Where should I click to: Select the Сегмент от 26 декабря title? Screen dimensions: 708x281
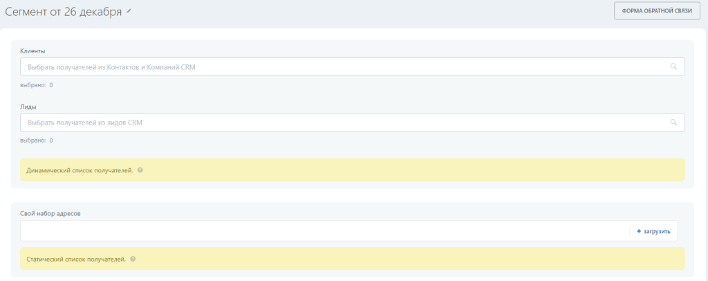[x=63, y=12]
